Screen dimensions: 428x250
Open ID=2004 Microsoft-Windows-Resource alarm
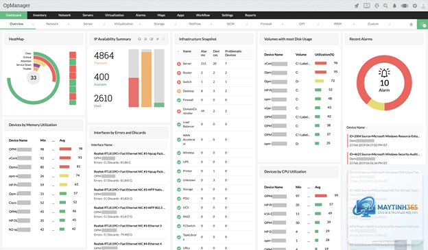click(x=384, y=140)
